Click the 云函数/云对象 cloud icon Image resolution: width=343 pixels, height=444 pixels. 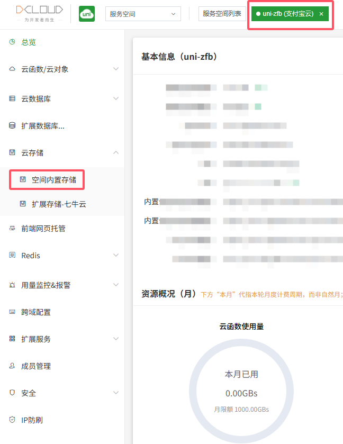tap(12, 69)
